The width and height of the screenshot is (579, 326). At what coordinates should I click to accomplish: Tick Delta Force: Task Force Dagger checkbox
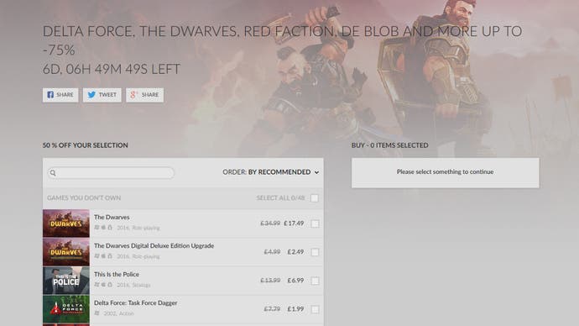point(315,309)
